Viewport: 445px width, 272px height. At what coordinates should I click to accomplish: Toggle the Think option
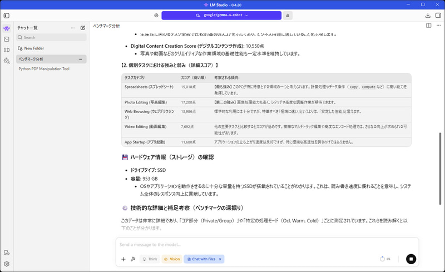click(150, 259)
